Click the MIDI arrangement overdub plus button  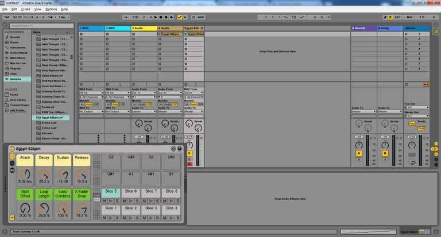[171, 17]
